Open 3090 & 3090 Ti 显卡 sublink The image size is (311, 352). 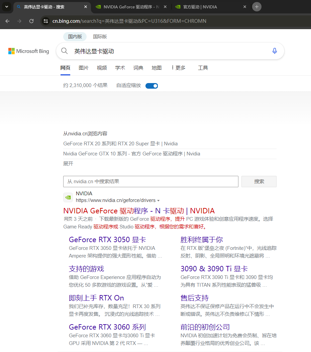(x=214, y=269)
